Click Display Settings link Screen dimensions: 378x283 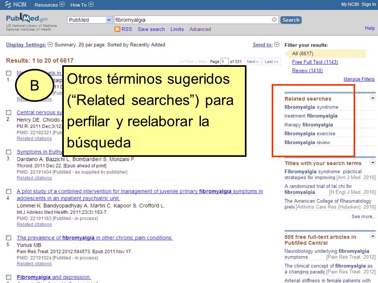(x=26, y=45)
